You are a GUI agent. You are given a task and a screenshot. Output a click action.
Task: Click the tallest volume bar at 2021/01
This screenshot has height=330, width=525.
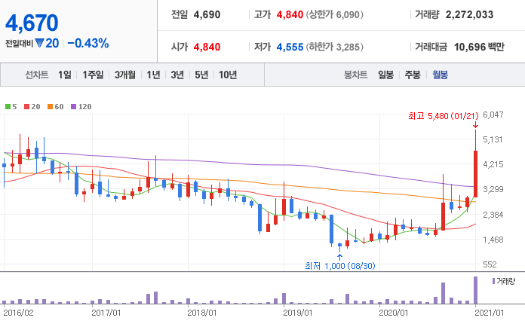tap(475, 290)
